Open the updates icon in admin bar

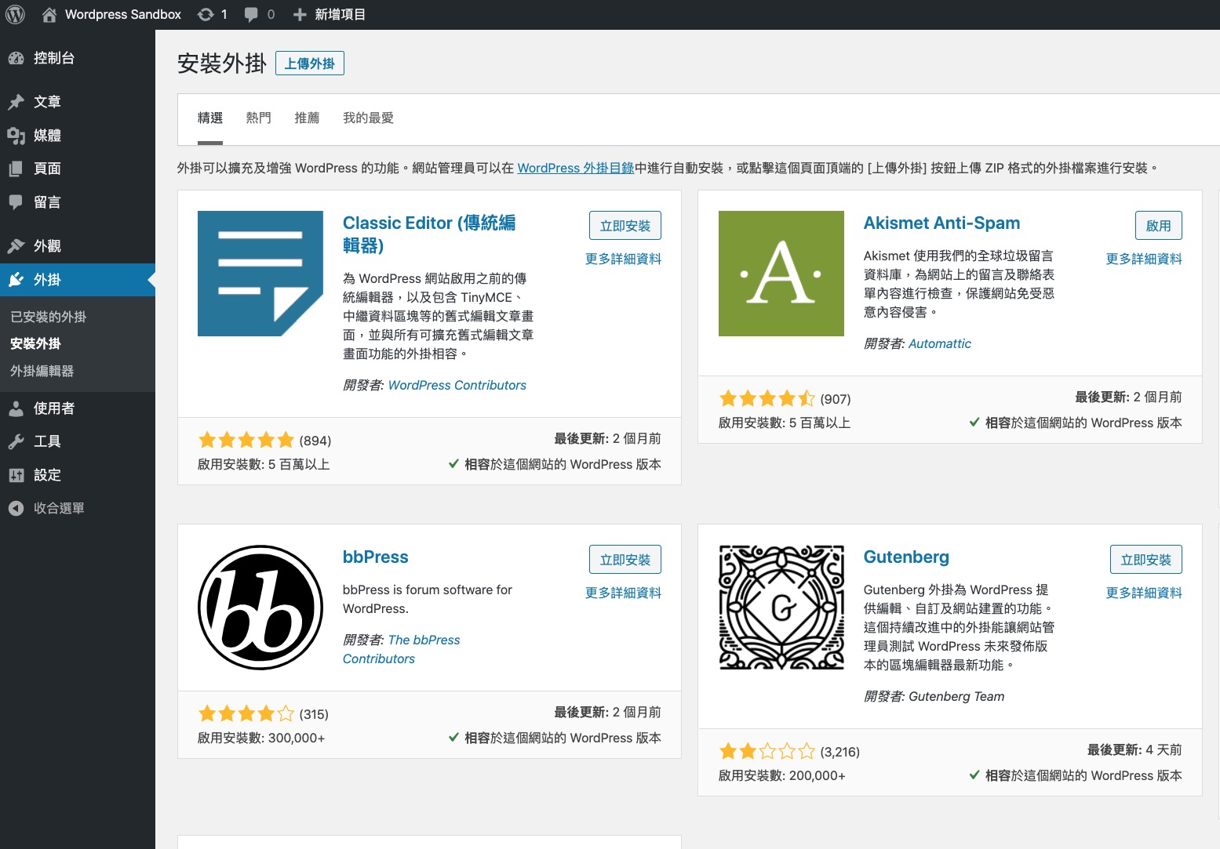[x=206, y=14]
